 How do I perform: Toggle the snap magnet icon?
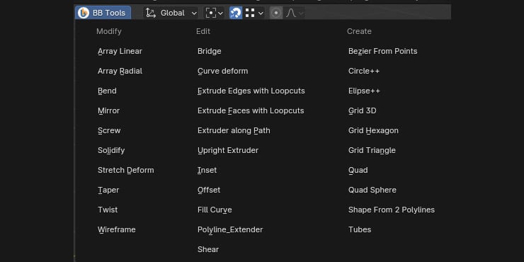coord(236,13)
